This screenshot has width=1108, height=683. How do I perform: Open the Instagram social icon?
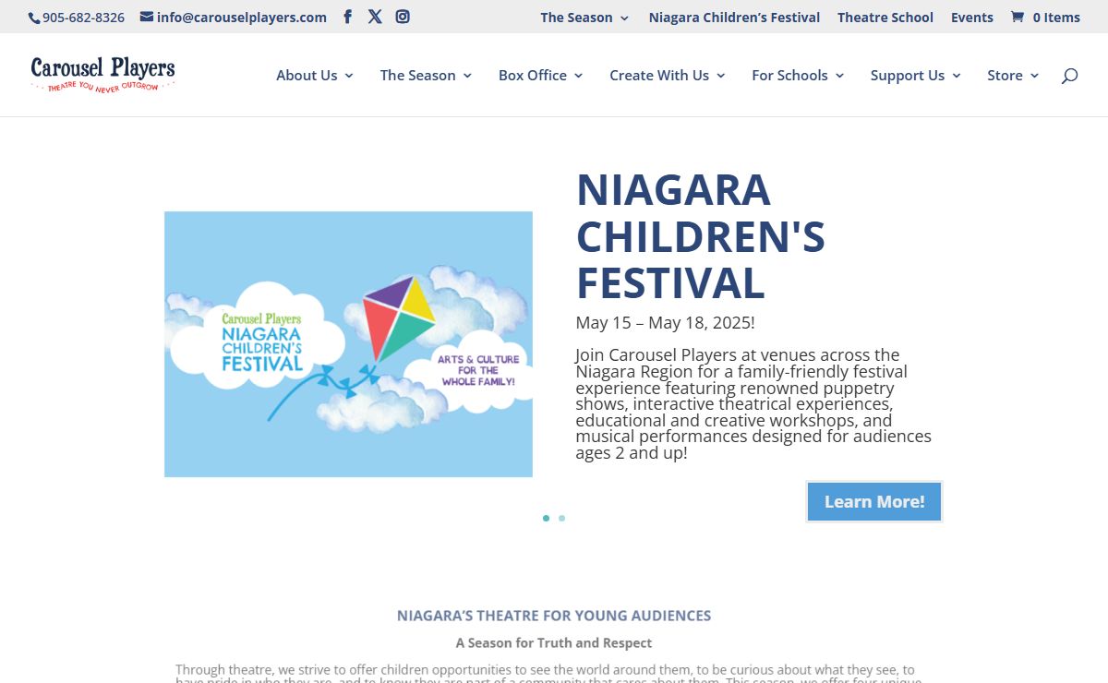pyautogui.click(x=403, y=17)
